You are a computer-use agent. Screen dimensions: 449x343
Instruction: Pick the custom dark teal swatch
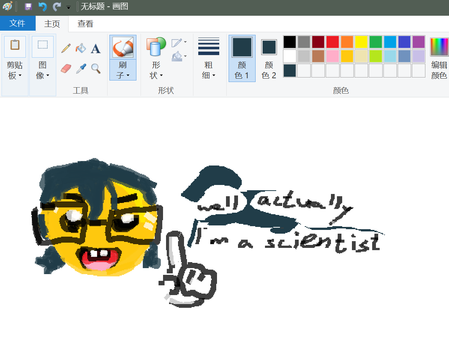click(x=289, y=71)
